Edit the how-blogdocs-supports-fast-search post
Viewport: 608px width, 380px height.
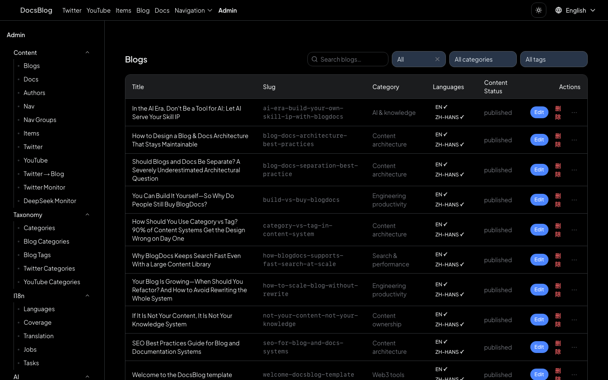coord(539,260)
